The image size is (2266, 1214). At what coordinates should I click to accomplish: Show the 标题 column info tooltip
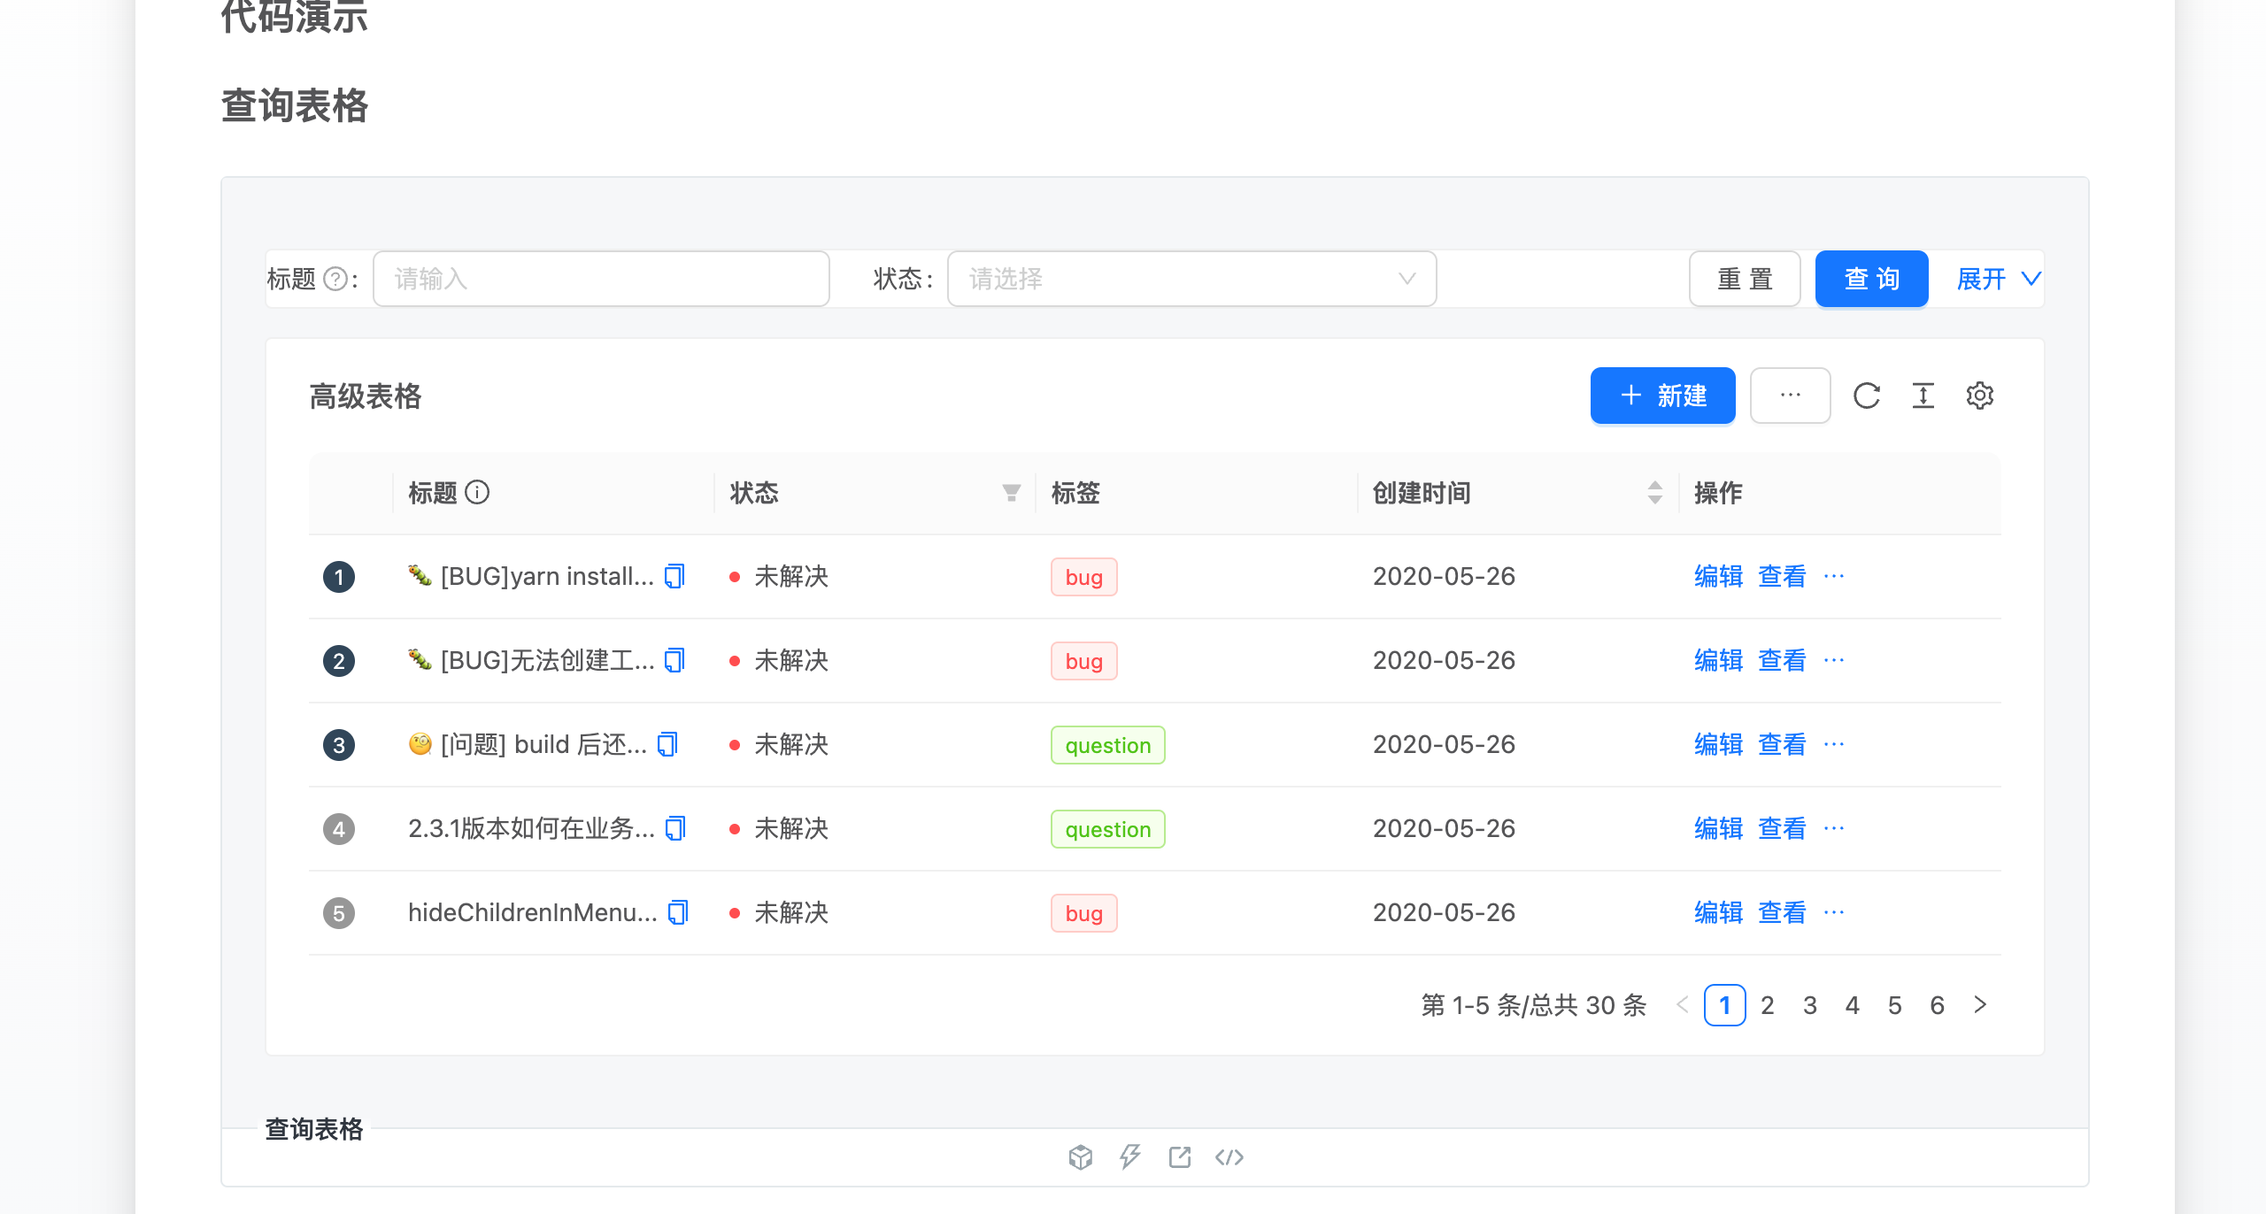(x=479, y=493)
